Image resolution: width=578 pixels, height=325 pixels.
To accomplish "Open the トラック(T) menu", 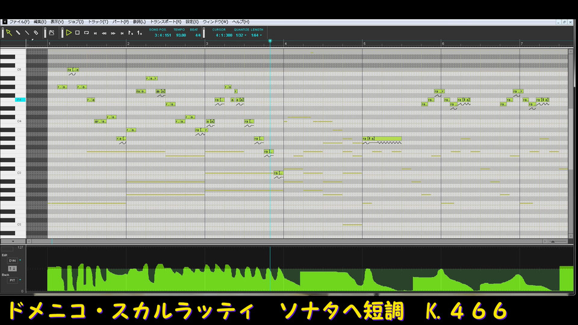I will 98,22.
